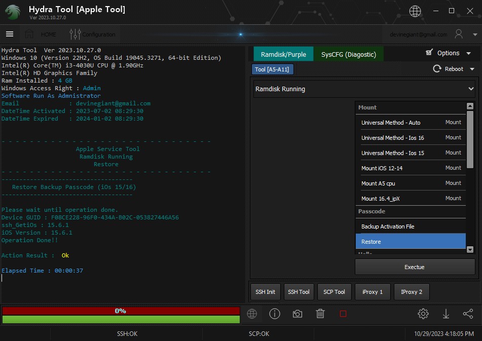Take a screenshot with the camera icon
This screenshot has height=341, width=482.
click(297, 314)
